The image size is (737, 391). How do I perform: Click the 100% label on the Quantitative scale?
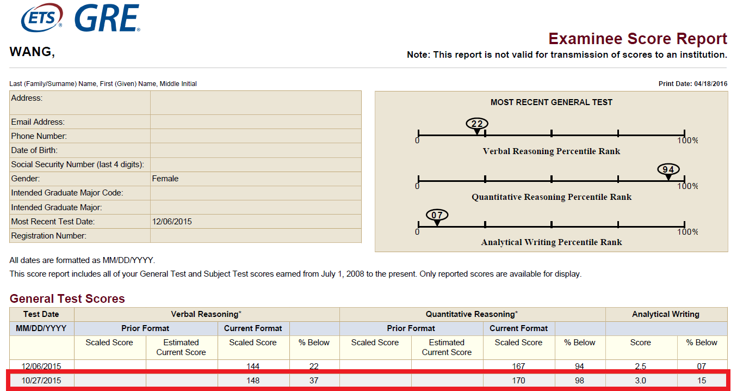[x=688, y=186]
